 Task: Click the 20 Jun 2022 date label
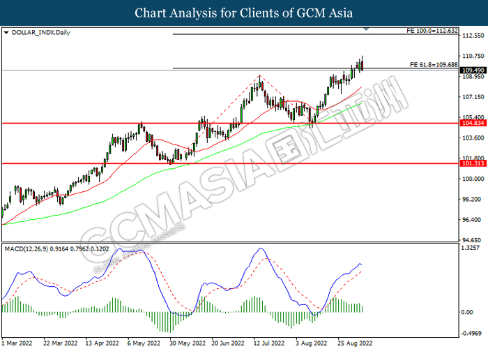228,343
